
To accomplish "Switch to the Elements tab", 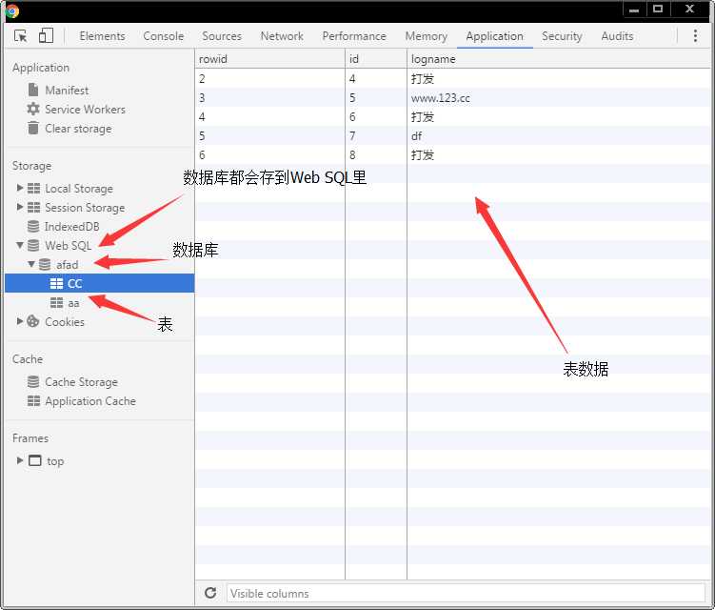I will tap(102, 36).
